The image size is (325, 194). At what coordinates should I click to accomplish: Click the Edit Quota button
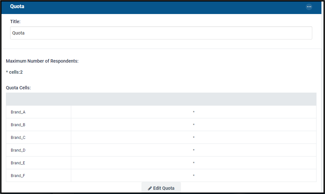(161, 188)
